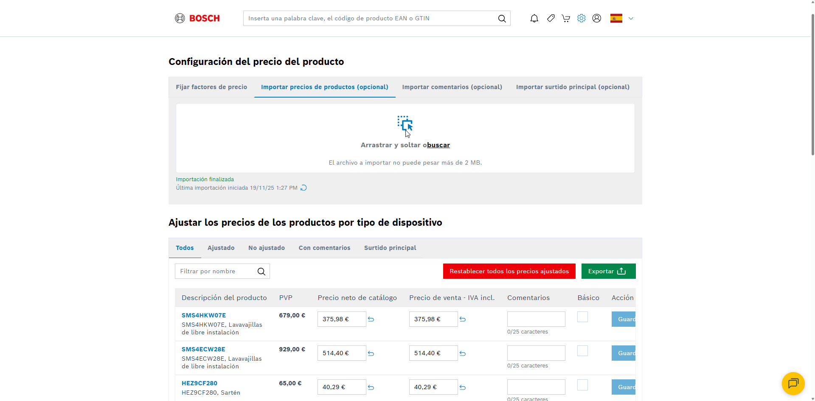The image size is (815, 401).
Task: Enable Básico checkbox for HEZ9CF280
Action: (x=582, y=385)
